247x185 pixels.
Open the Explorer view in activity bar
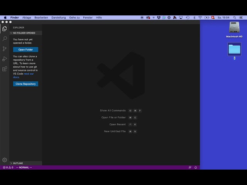[x=5, y=29]
